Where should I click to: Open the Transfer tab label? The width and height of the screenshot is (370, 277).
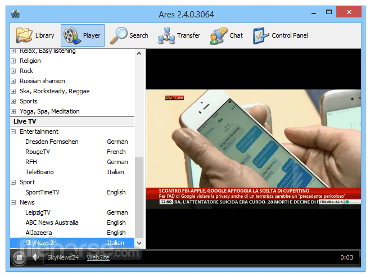[188, 35]
